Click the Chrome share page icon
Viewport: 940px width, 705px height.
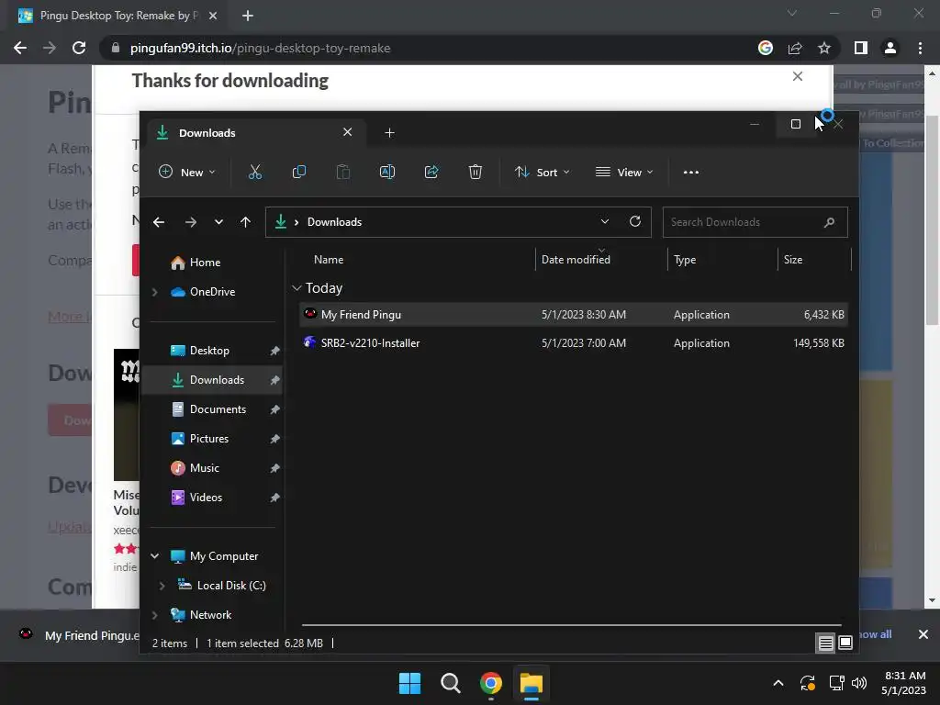(795, 48)
